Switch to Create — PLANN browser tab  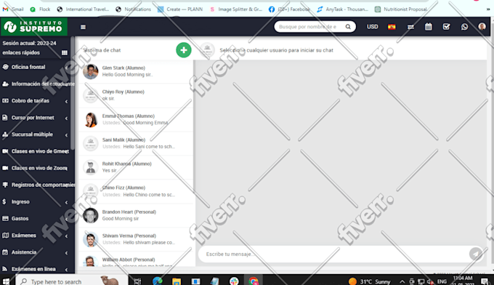pyautogui.click(x=180, y=9)
